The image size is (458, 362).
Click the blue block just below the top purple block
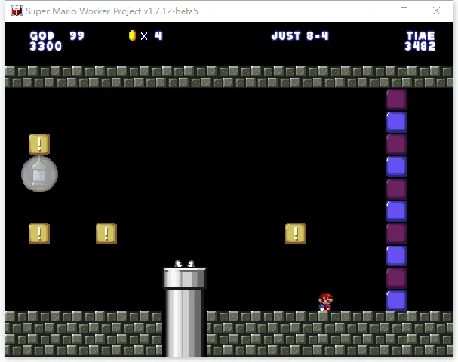coord(396,122)
